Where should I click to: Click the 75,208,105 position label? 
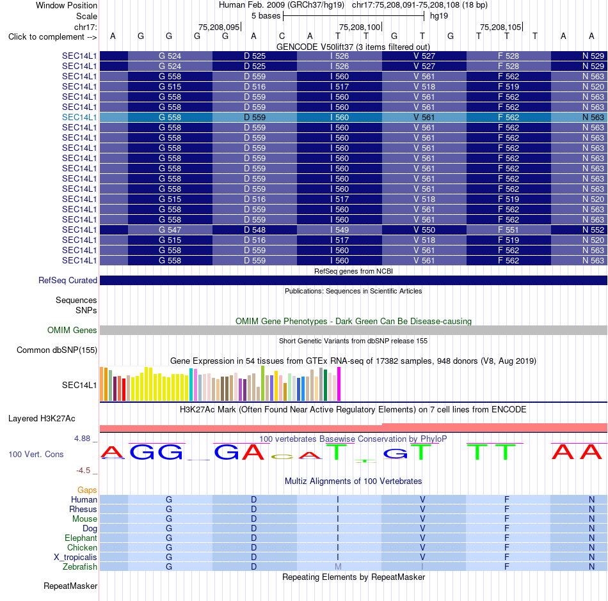tap(500, 27)
